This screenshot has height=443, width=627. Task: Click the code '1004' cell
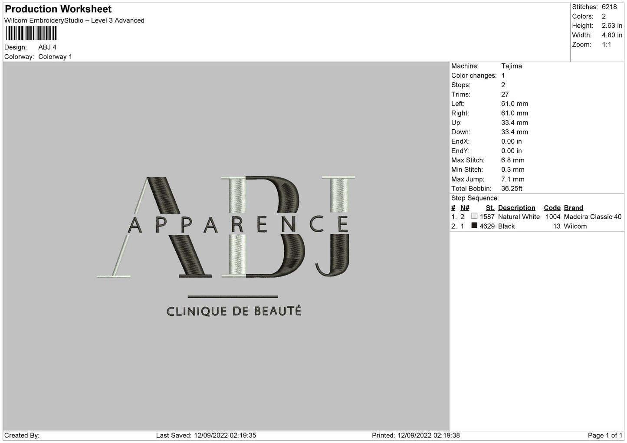553,217
